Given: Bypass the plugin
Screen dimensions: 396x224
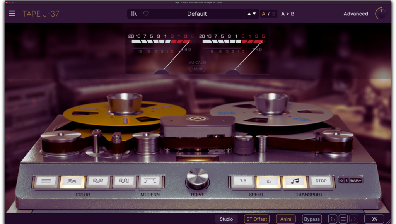Looking at the screenshot, I should coord(312,219).
